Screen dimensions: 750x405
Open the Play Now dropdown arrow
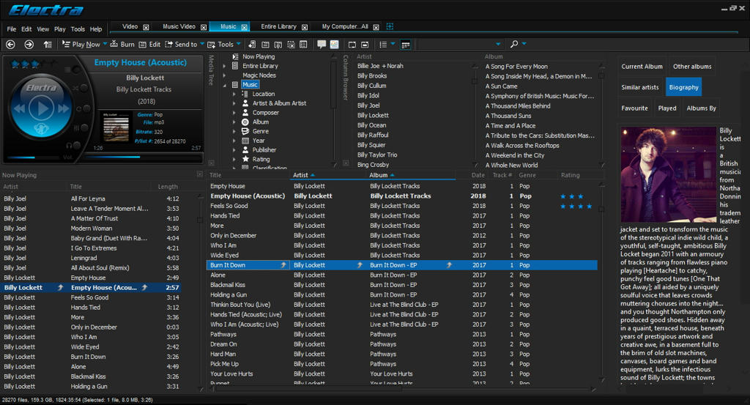(105, 44)
